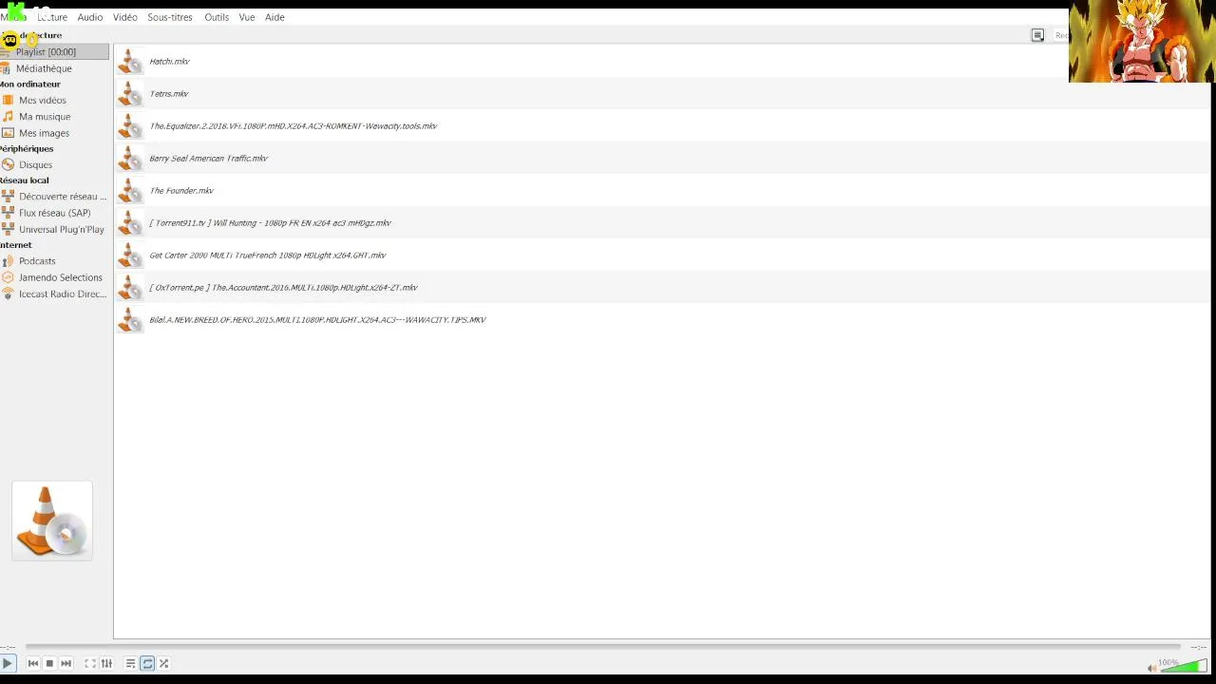
Task: Click the Flux réseau network icon
Action: [x=8, y=213]
